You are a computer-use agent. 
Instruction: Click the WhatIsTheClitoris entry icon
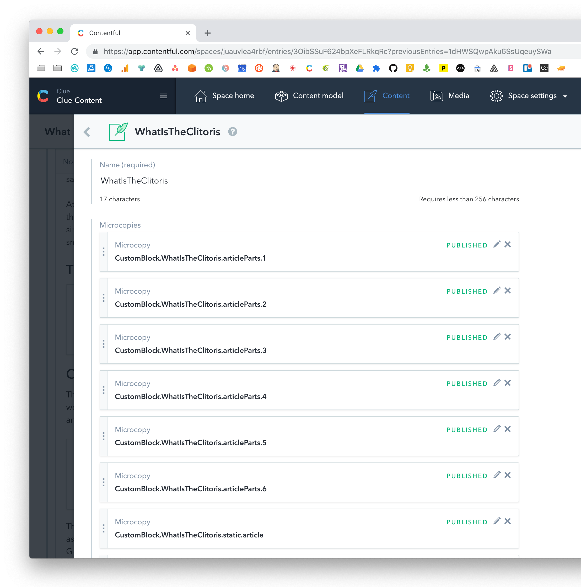pyautogui.click(x=117, y=131)
